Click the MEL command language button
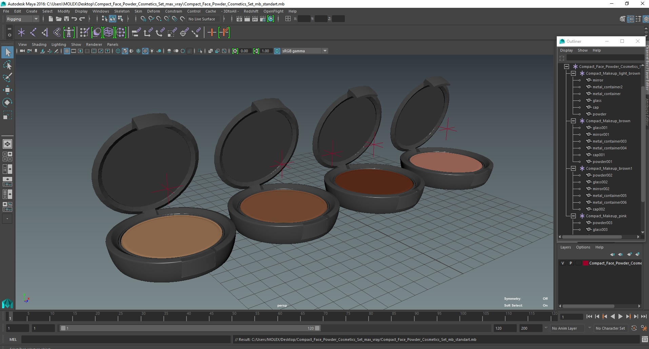The height and width of the screenshot is (349, 649). point(13,339)
